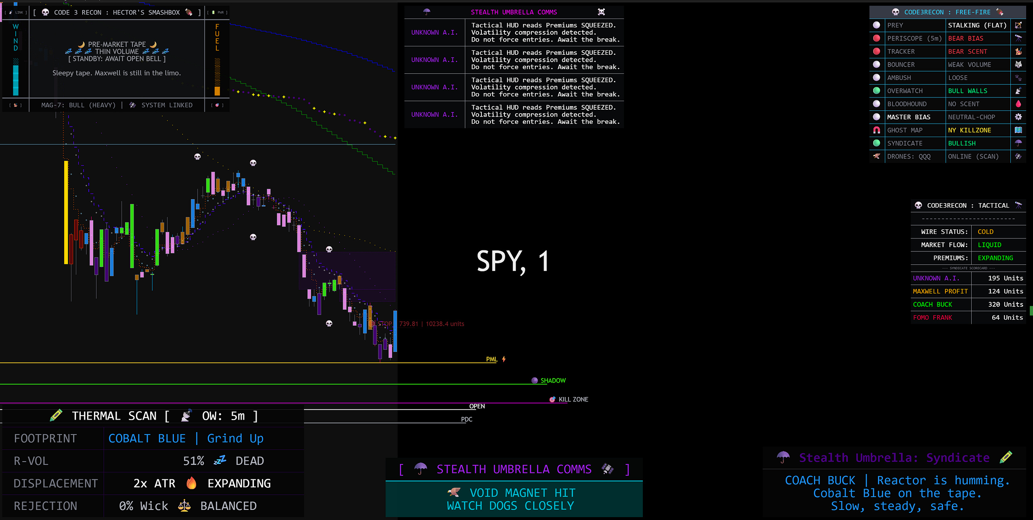Click the telescope icon in the PERISCOPE row
Viewport: 1033px width, 520px height.
(x=1018, y=38)
